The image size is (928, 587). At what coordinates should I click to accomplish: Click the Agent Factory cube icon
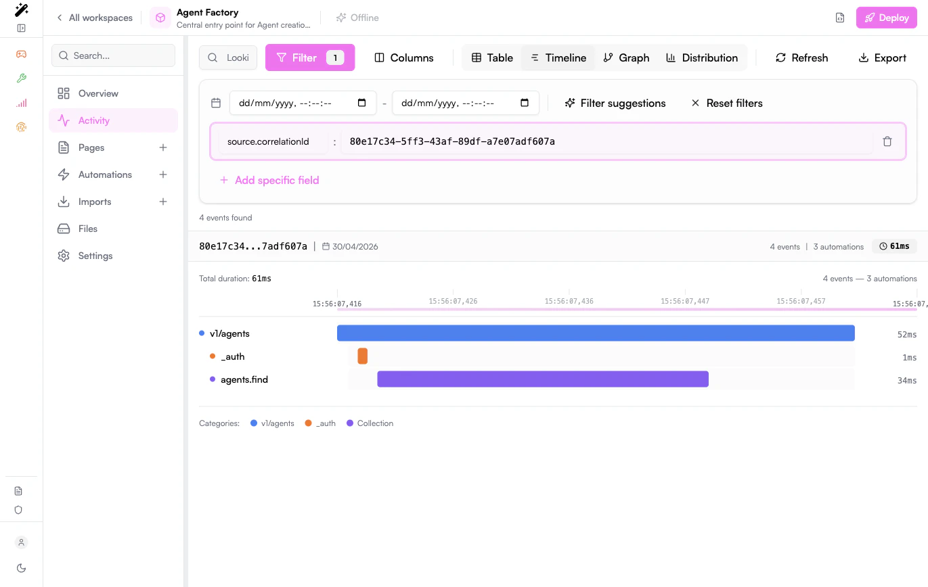tap(160, 18)
